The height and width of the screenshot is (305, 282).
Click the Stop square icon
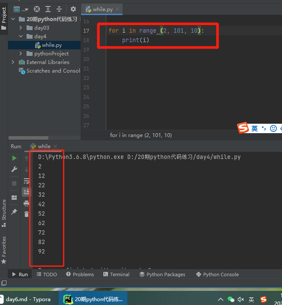click(14, 183)
